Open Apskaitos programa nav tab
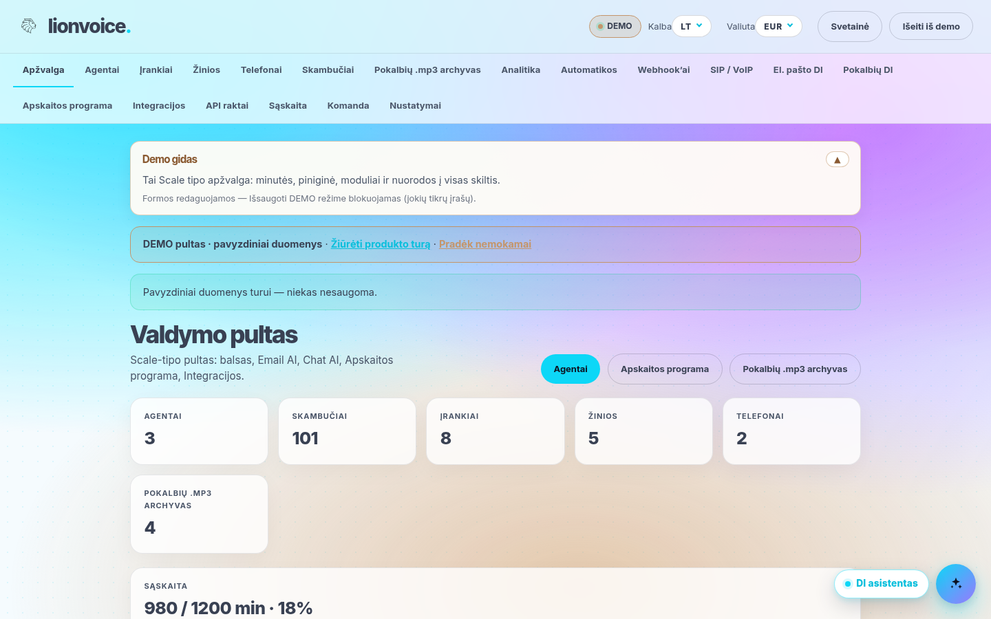 [67, 106]
